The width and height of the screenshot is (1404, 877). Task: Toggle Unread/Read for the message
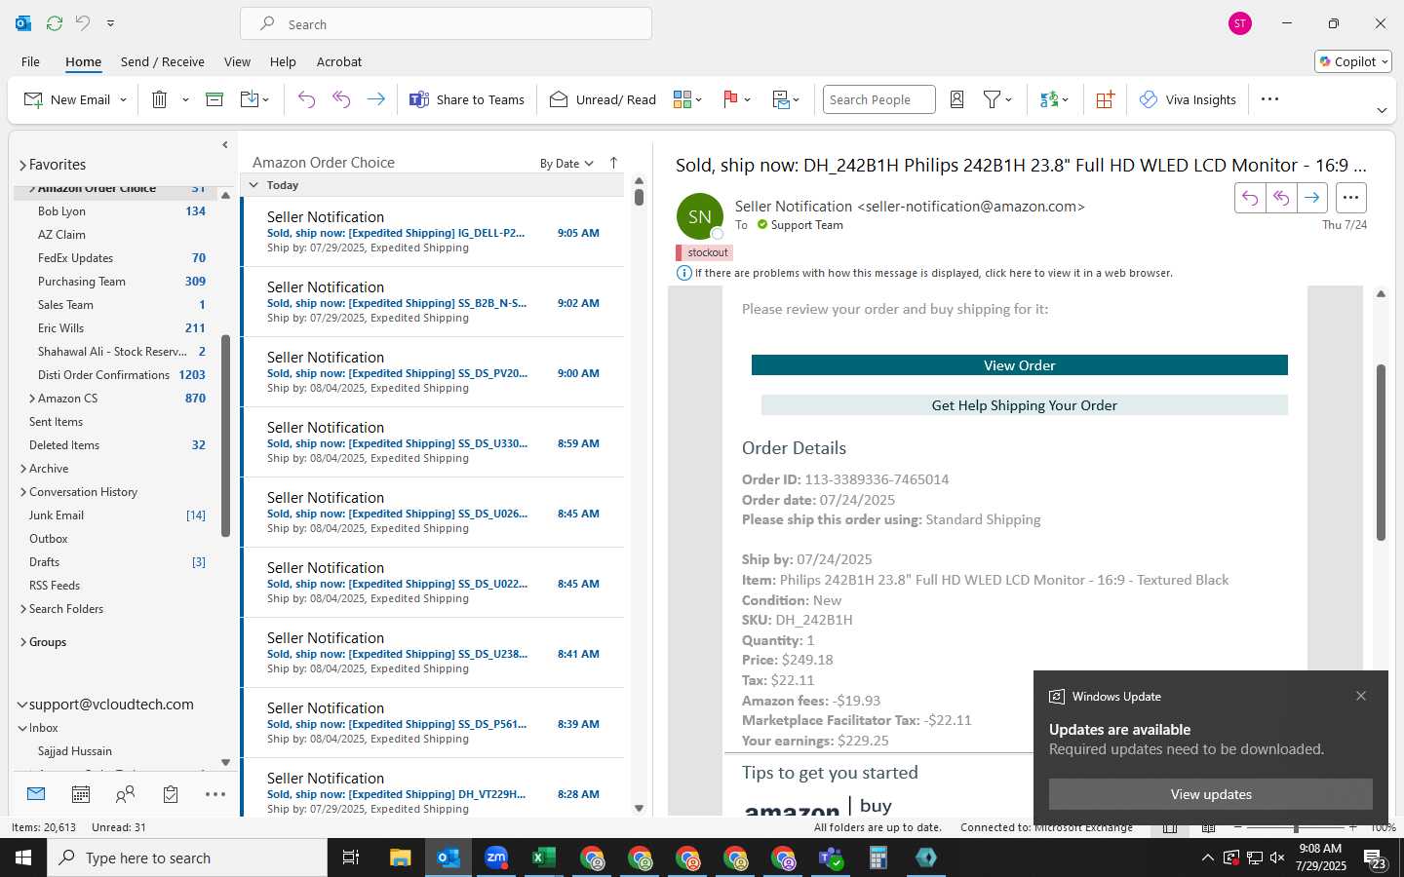click(x=603, y=99)
